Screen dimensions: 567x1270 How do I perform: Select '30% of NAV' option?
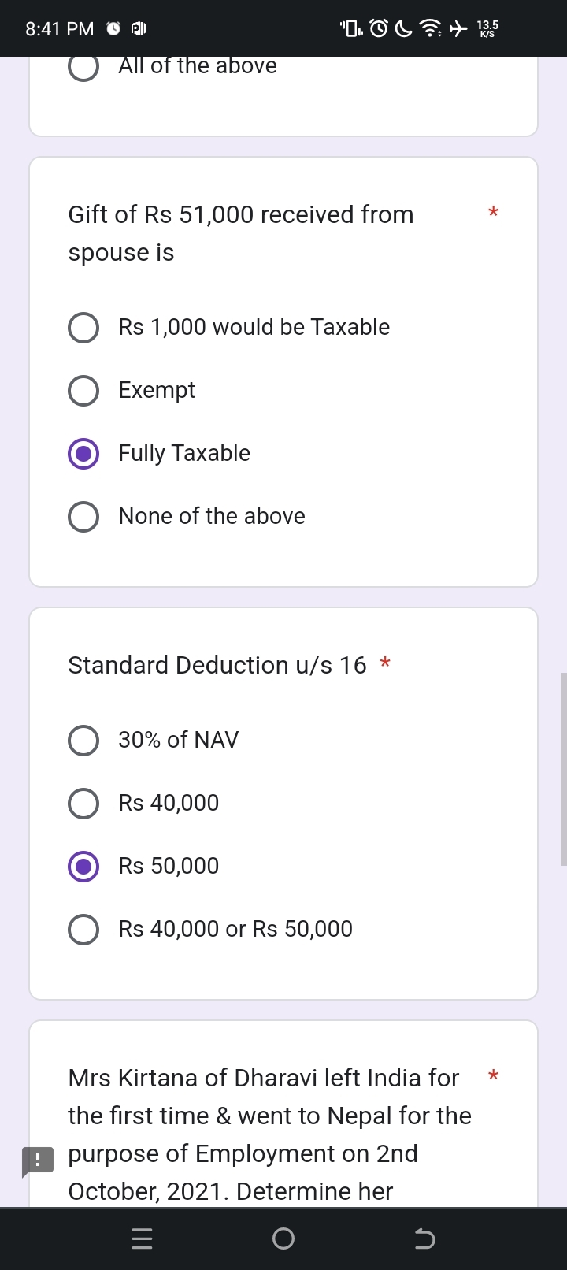point(83,740)
